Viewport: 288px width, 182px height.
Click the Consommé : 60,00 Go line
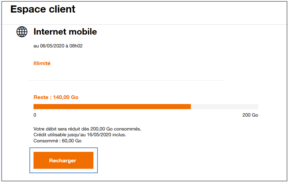[x=58, y=141]
